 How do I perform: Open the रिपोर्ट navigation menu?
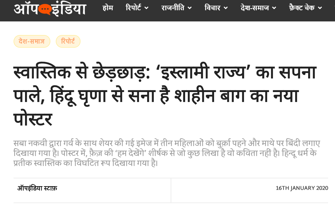[x=133, y=8]
